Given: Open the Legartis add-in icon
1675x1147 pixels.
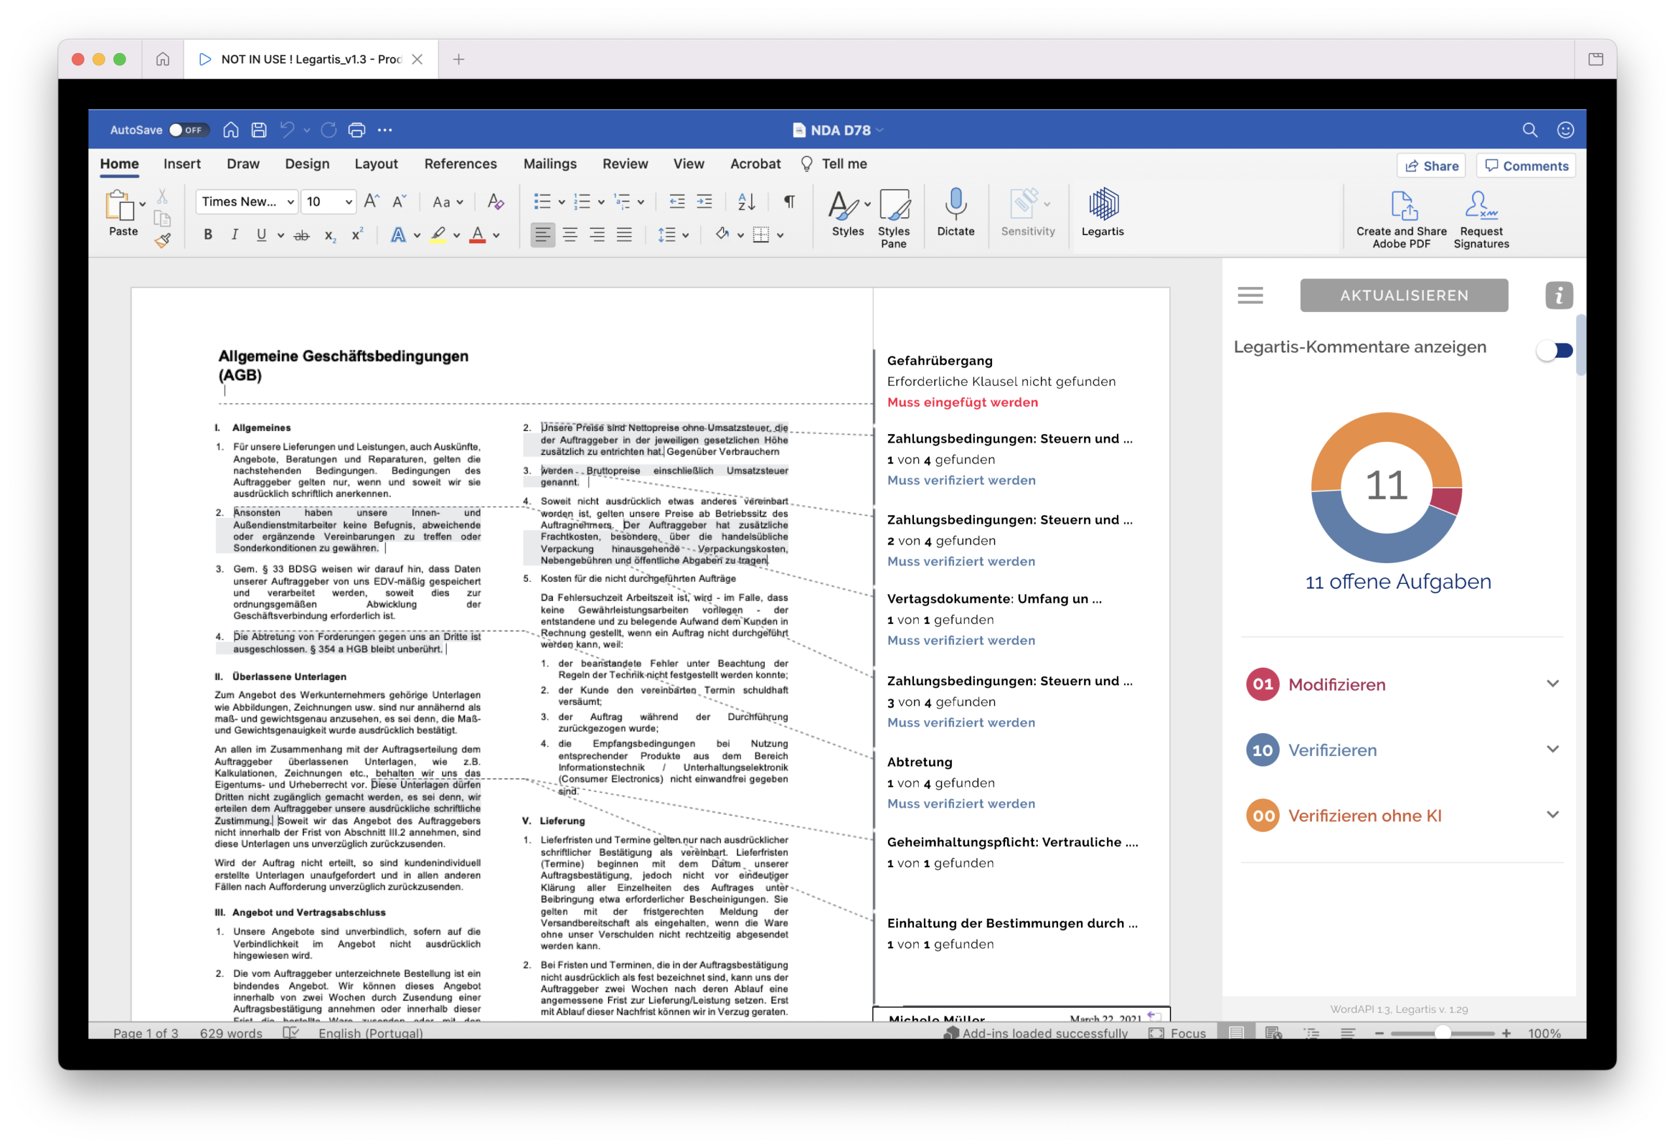Looking at the screenshot, I should coord(1102,206).
